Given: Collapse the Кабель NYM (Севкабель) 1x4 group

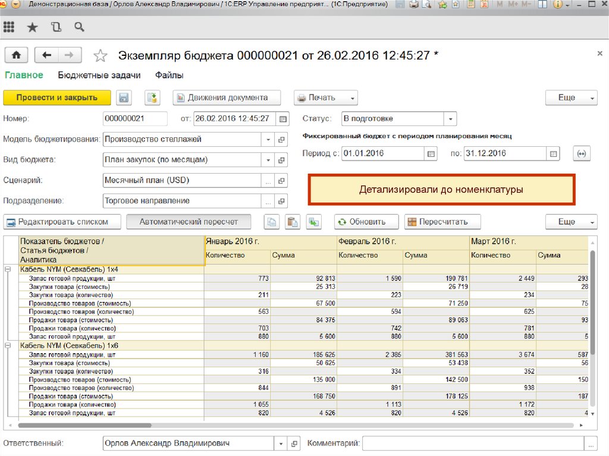Looking at the screenshot, I should (x=8, y=269).
